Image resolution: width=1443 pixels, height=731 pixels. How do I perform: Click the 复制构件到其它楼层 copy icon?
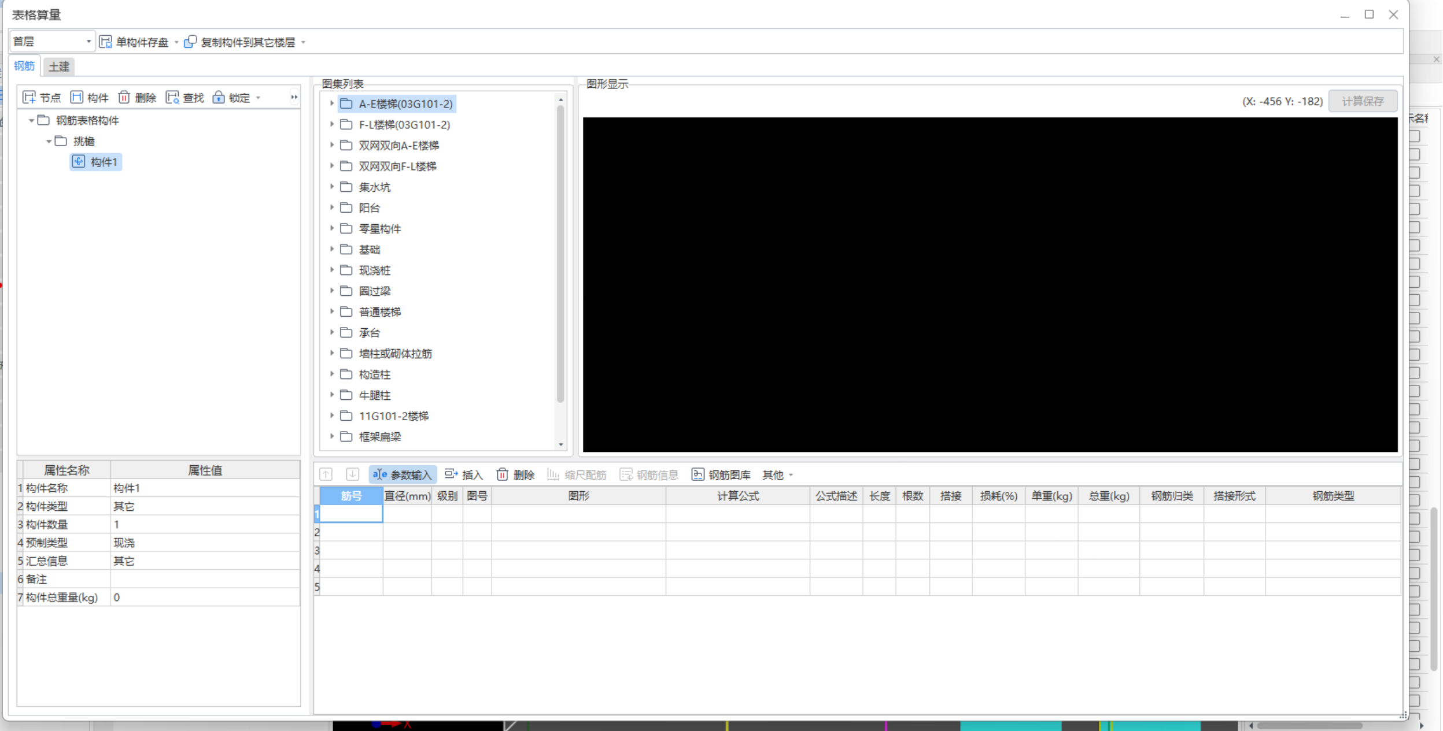click(x=190, y=42)
